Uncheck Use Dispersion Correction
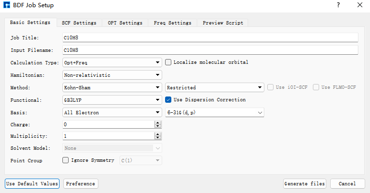The height and width of the screenshot is (193, 370). pyautogui.click(x=168, y=100)
